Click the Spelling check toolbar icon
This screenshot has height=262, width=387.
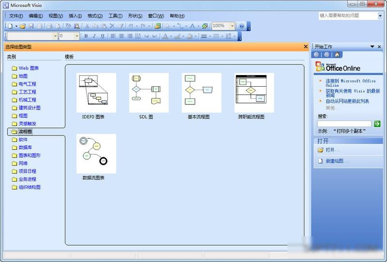click(68, 26)
